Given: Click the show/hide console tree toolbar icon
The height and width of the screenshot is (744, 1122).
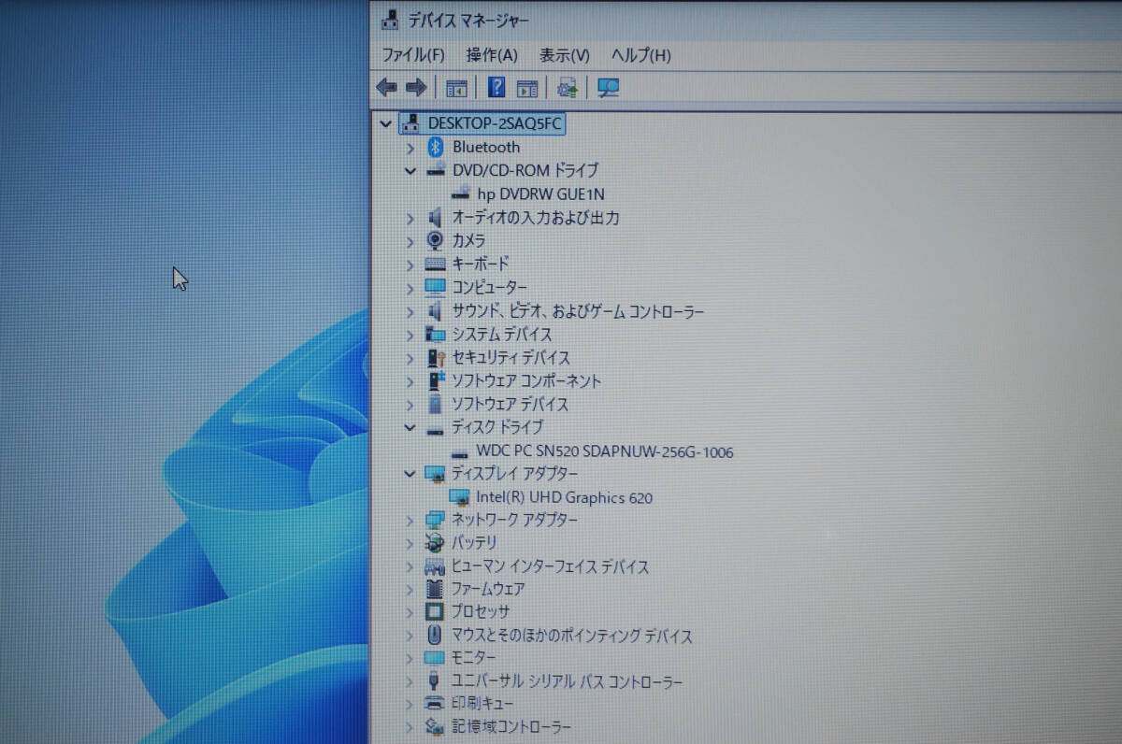Looking at the screenshot, I should click(456, 88).
